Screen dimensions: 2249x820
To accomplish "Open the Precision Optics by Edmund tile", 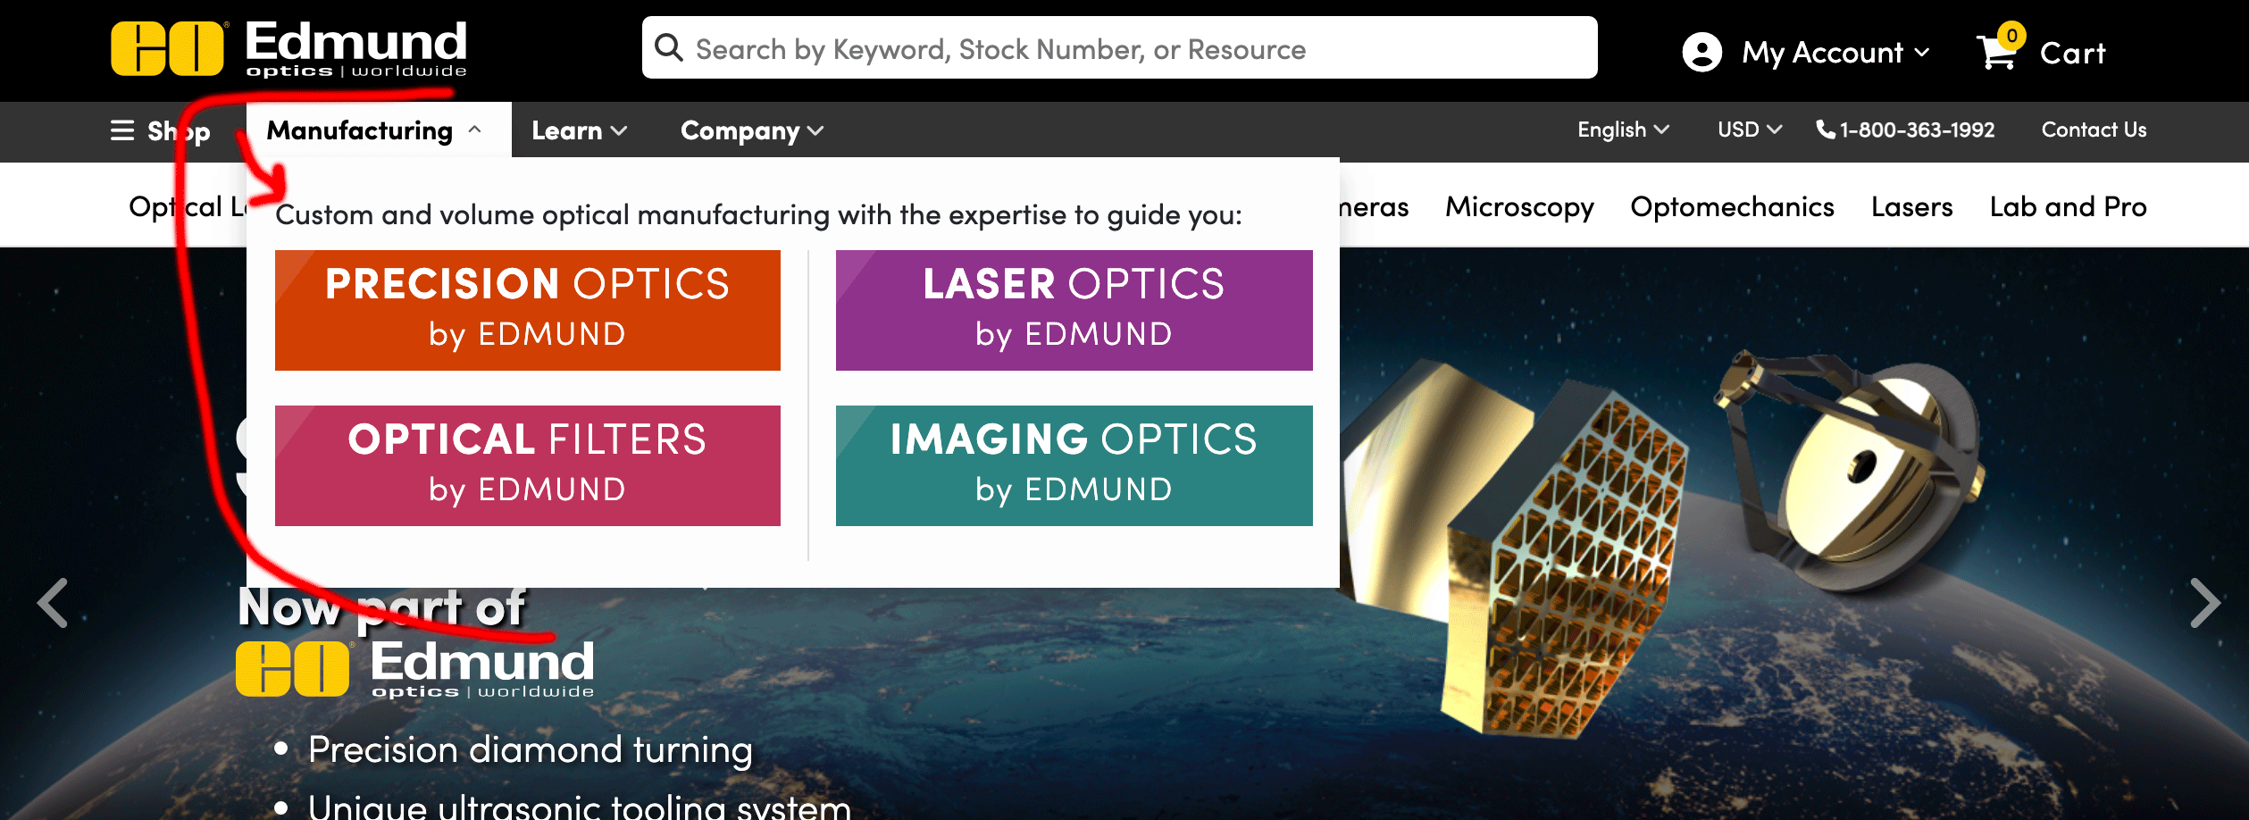I will point(527,310).
